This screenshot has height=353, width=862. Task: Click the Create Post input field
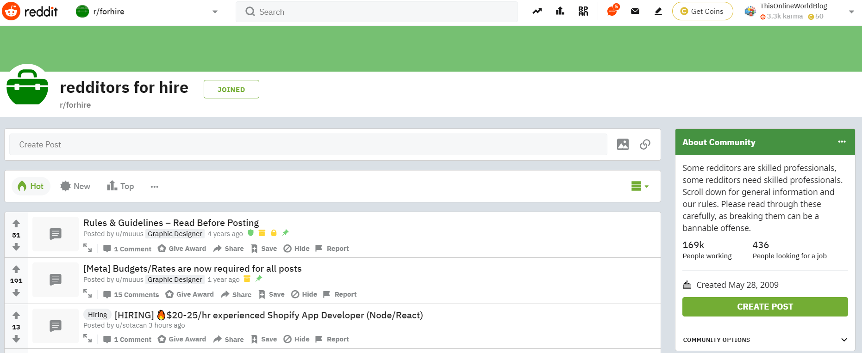[308, 145]
